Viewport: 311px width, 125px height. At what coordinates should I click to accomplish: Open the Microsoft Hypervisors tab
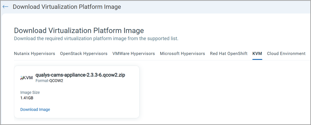point(183,53)
